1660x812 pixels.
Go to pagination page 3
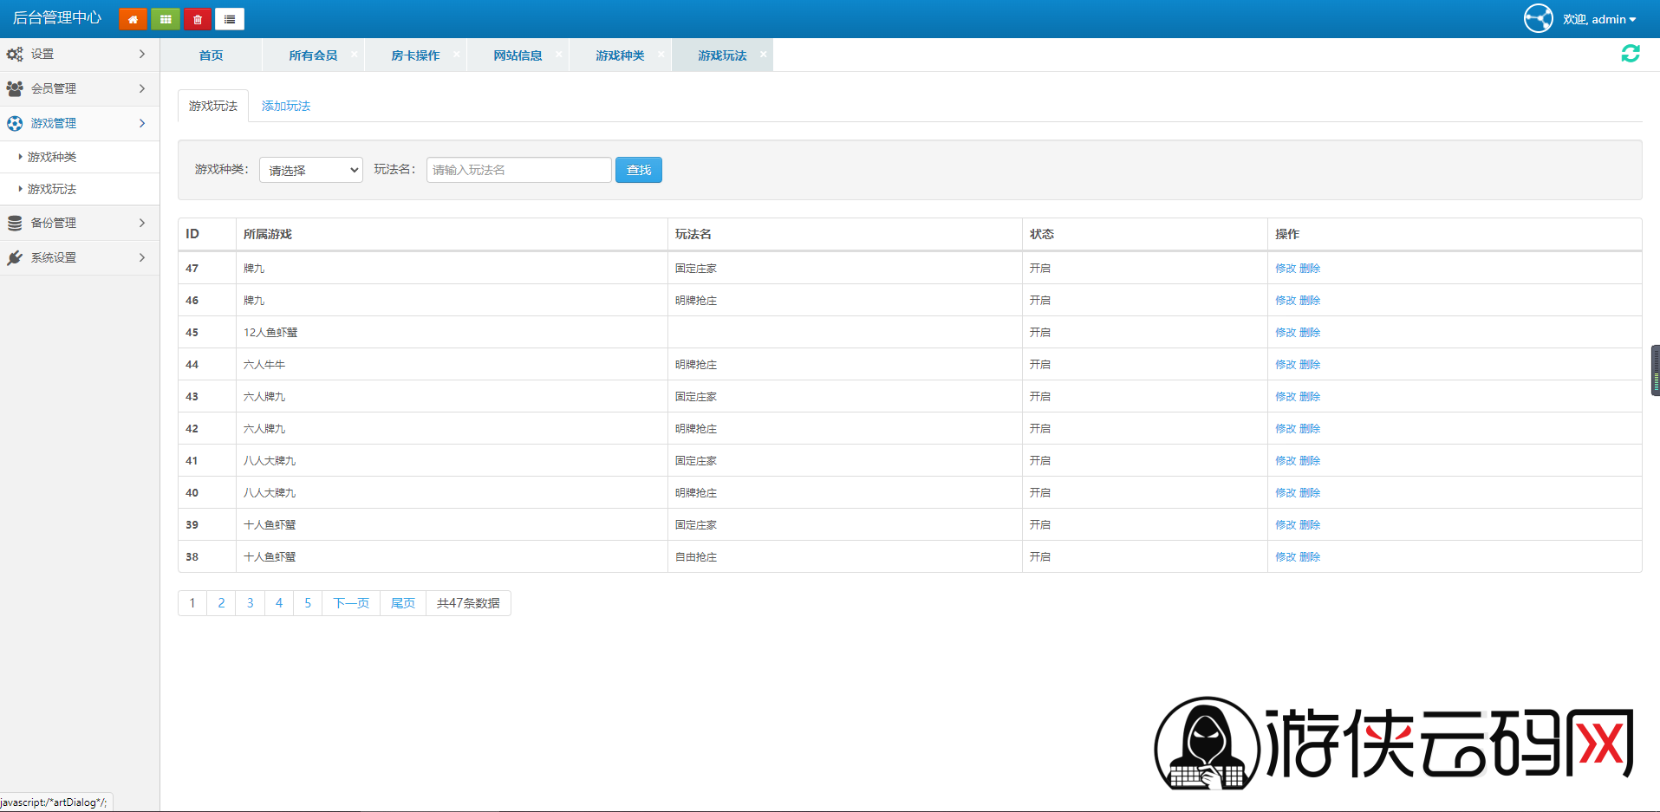click(x=251, y=603)
